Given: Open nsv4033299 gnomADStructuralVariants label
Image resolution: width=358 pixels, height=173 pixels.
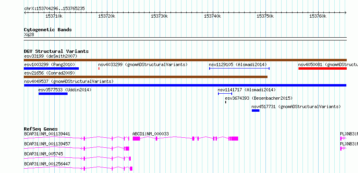Looking at the screenshot, I should point(143,64).
